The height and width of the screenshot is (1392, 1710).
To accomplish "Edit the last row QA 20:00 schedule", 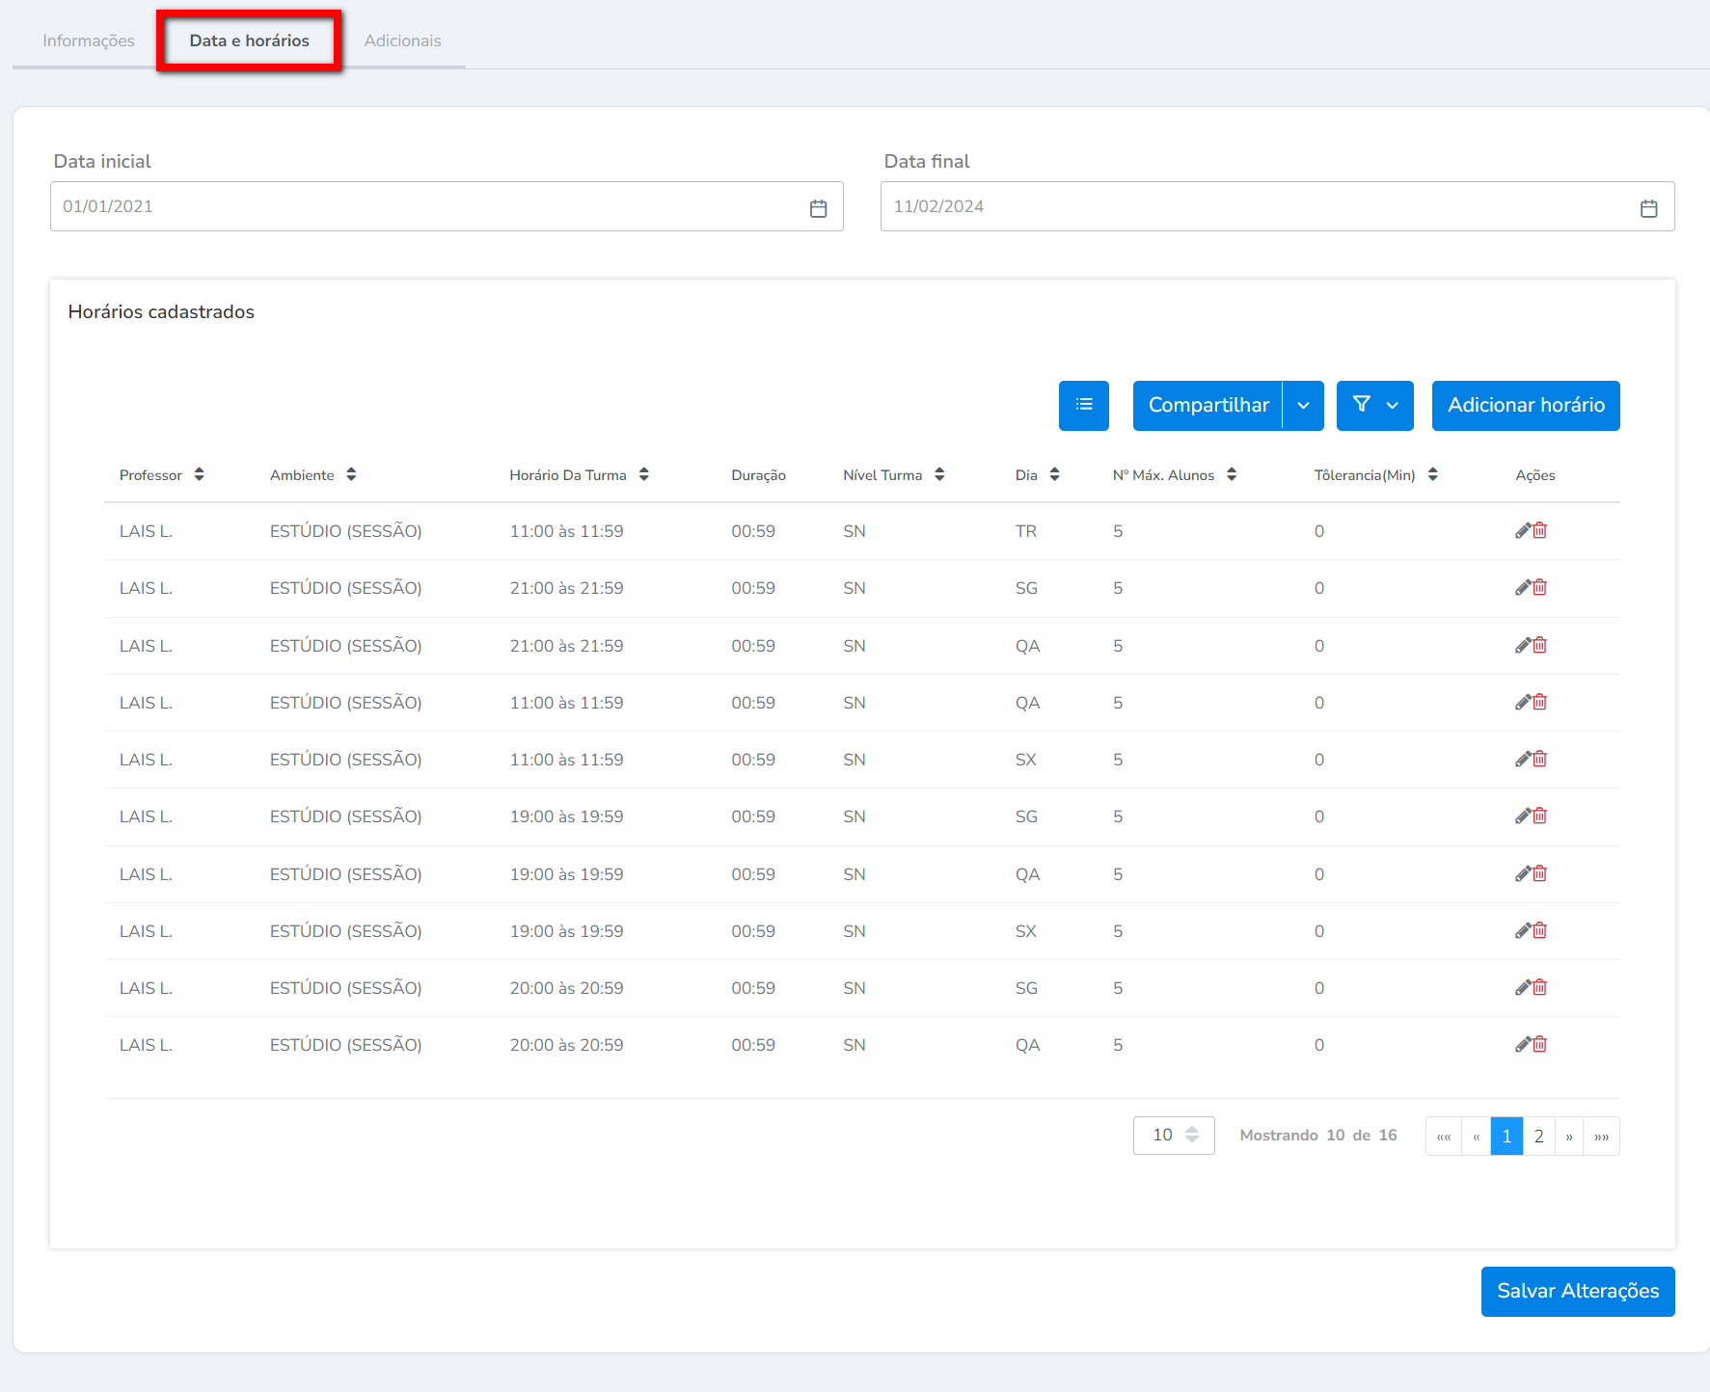I will click(1523, 1045).
